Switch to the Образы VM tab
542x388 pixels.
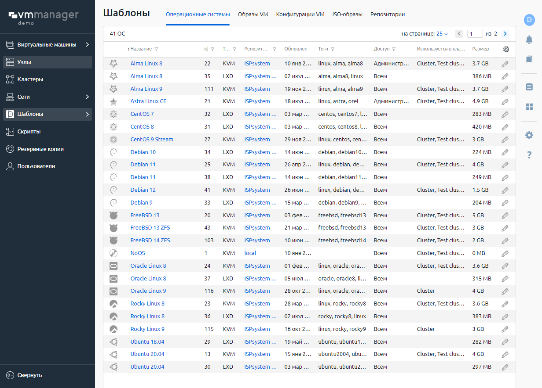point(253,14)
